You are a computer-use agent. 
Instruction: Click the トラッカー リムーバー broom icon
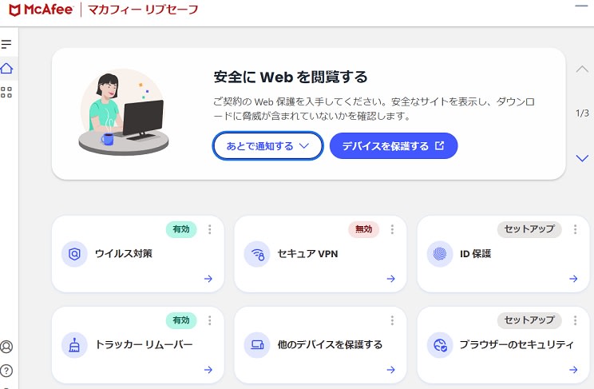pos(74,345)
